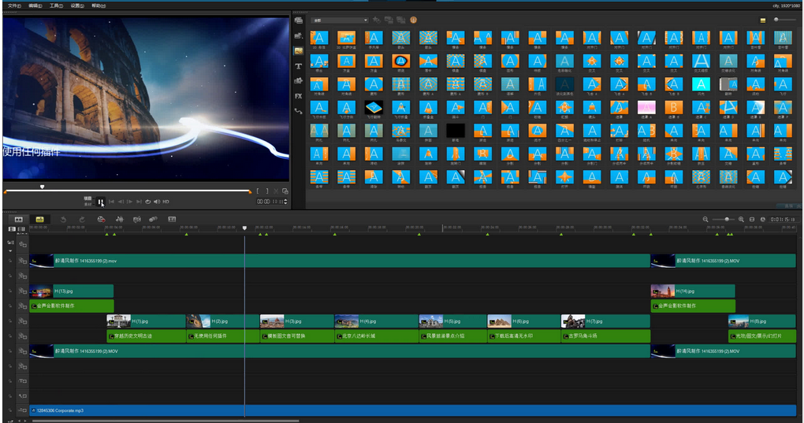This screenshot has width=804, height=423.
Task: Click the Redo arrow in timeline toolbar
Action: tap(81, 219)
